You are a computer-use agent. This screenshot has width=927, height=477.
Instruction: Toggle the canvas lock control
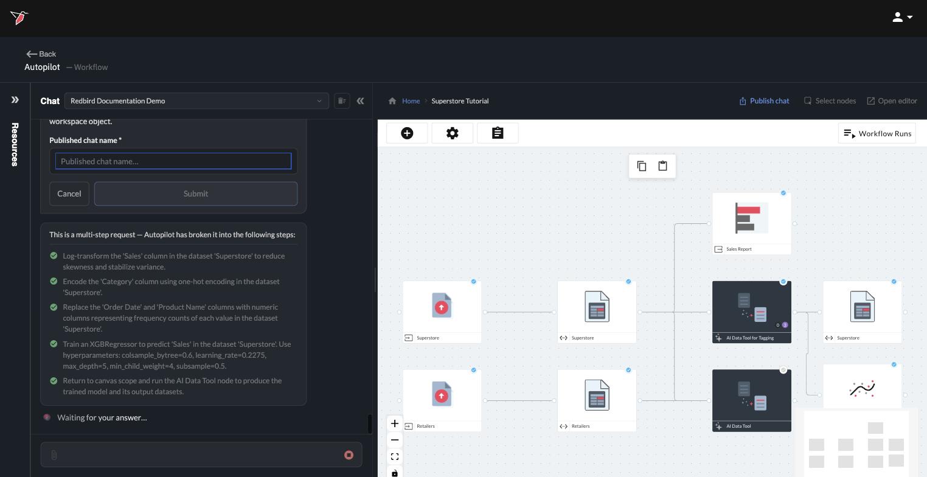[395, 472]
